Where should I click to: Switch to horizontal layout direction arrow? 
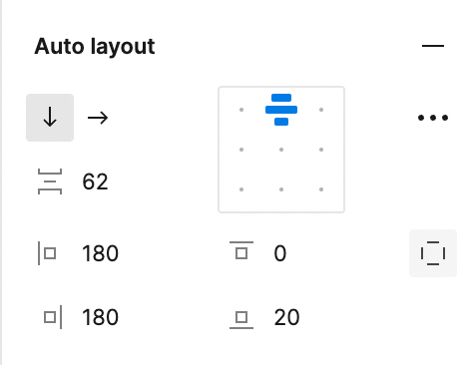[98, 118]
